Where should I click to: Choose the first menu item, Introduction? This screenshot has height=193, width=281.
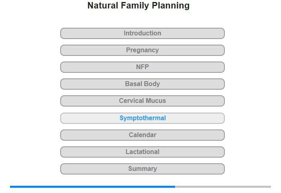(x=143, y=33)
